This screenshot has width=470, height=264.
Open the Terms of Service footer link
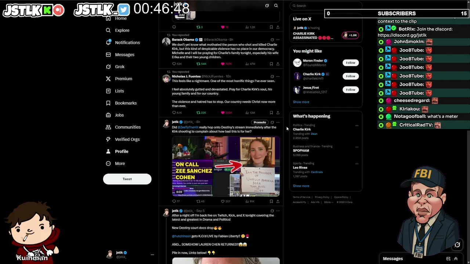[301, 197]
